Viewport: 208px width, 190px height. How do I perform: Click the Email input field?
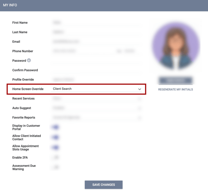96,42
